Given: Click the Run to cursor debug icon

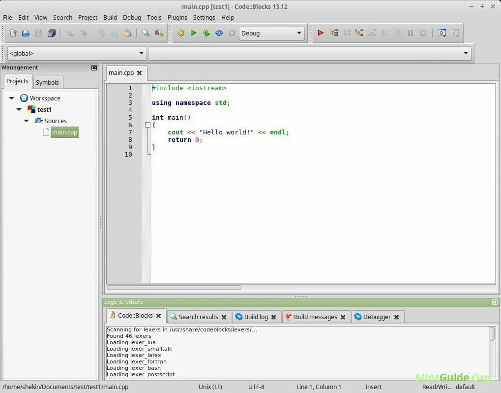Looking at the screenshot, I should click(x=333, y=33).
